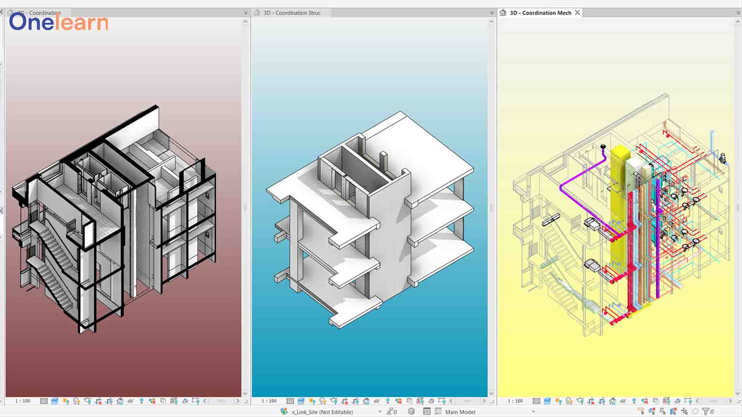Click the status bar selection filter funnel
This screenshot has width=742, height=417.
(706, 412)
